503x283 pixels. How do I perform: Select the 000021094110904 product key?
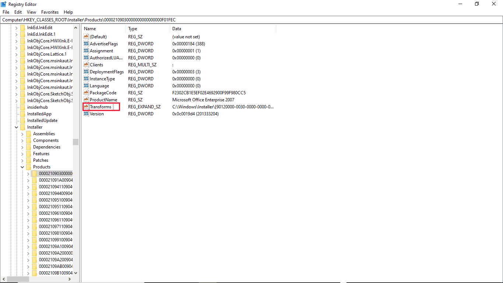coord(56,187)
